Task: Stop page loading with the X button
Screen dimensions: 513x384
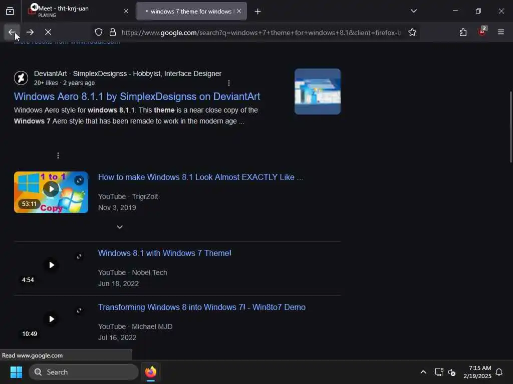Action: coord(48,32)
